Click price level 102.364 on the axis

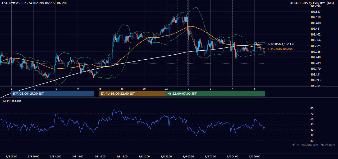click(x=315, y=40)
